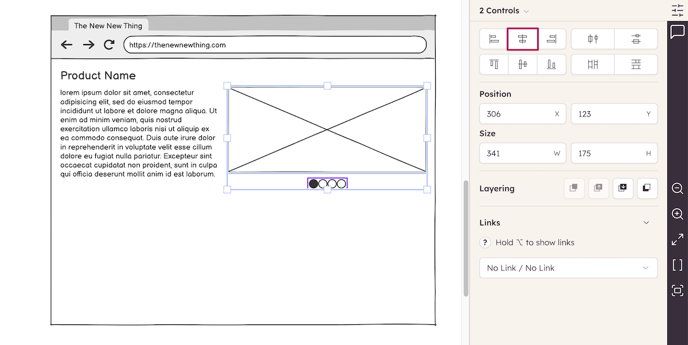
Task: Collapse the Links section chevron
Action: [x=646, y=223]
